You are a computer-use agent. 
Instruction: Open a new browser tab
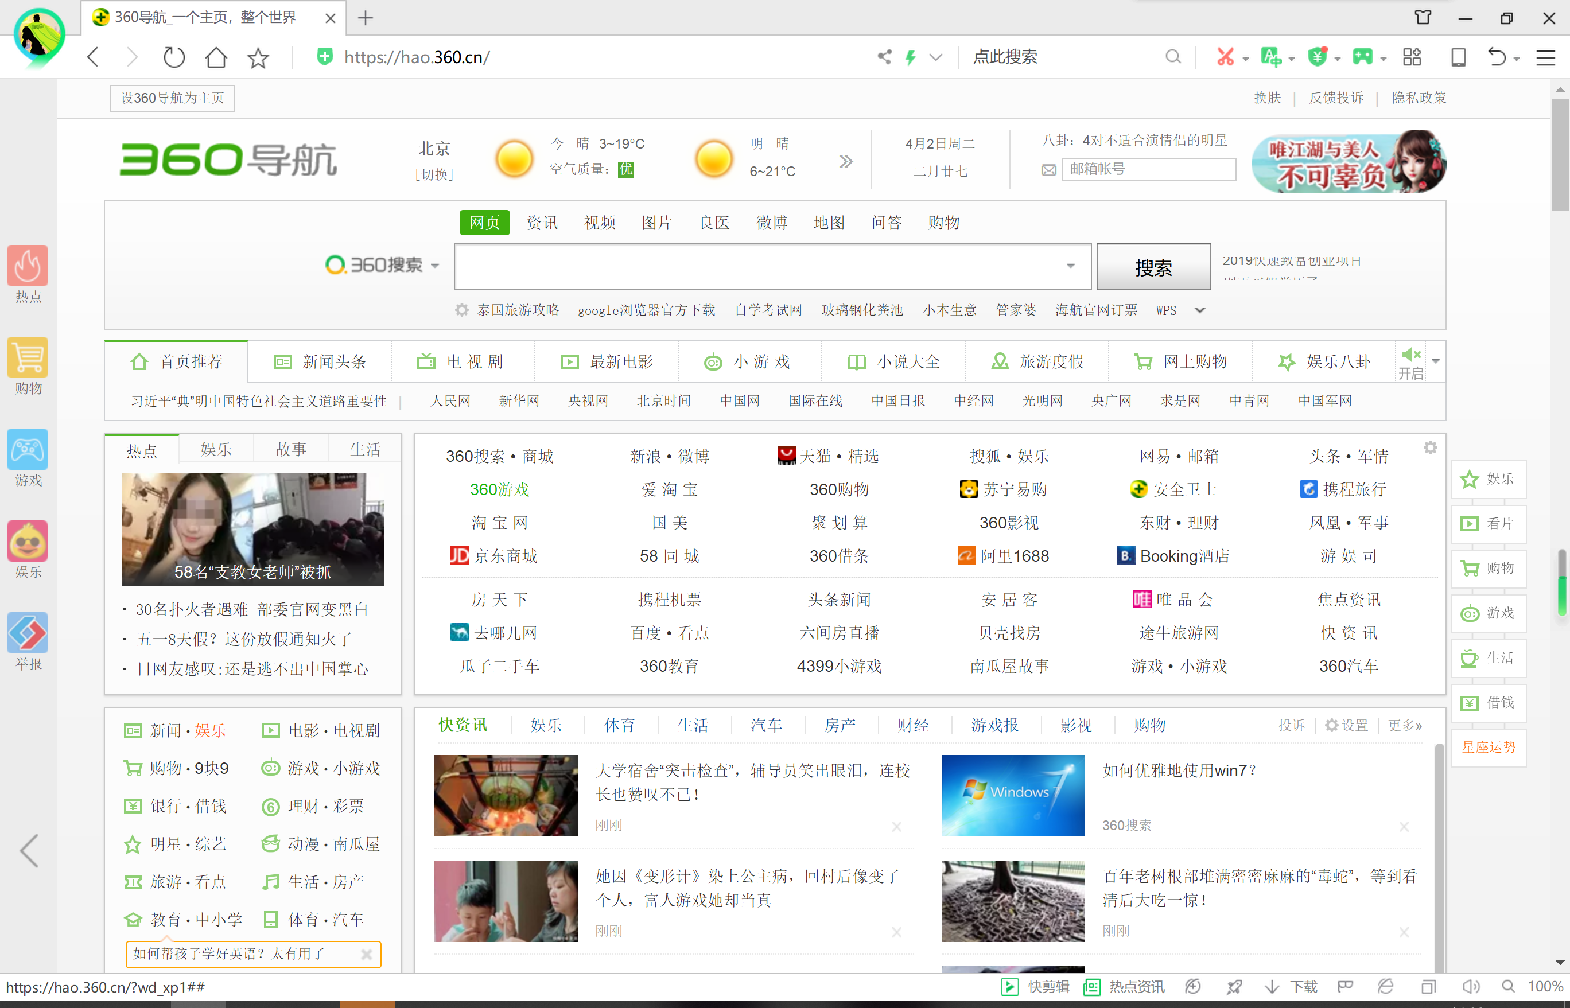[366, 18]
